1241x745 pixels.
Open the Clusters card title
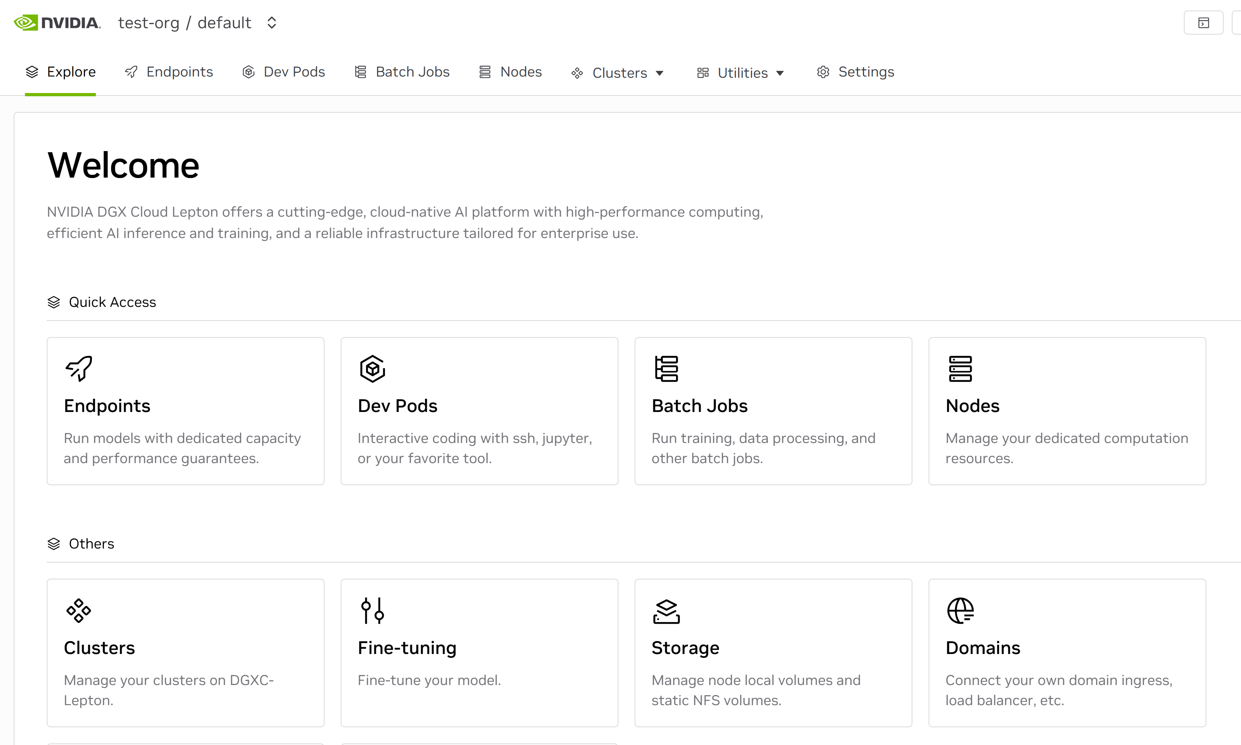pos(99,648)
